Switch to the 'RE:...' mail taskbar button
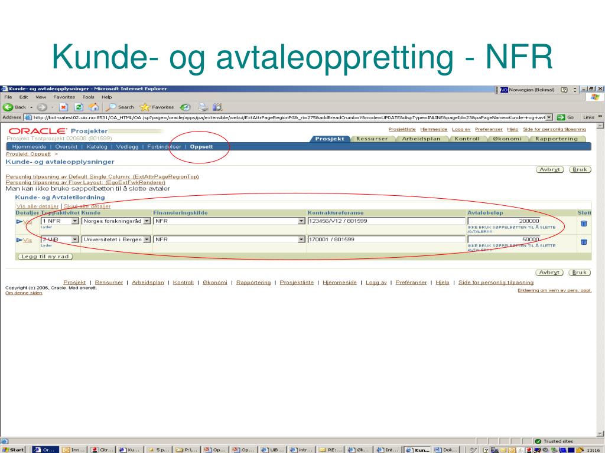The width and height of the screenshot is (605, 453). pyautogui.click(x=330, y=449)
